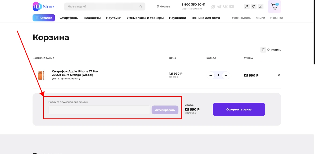Decrease quantity with the minus button
This screenshot has width=315, height=154.
[x=211, y=75]
